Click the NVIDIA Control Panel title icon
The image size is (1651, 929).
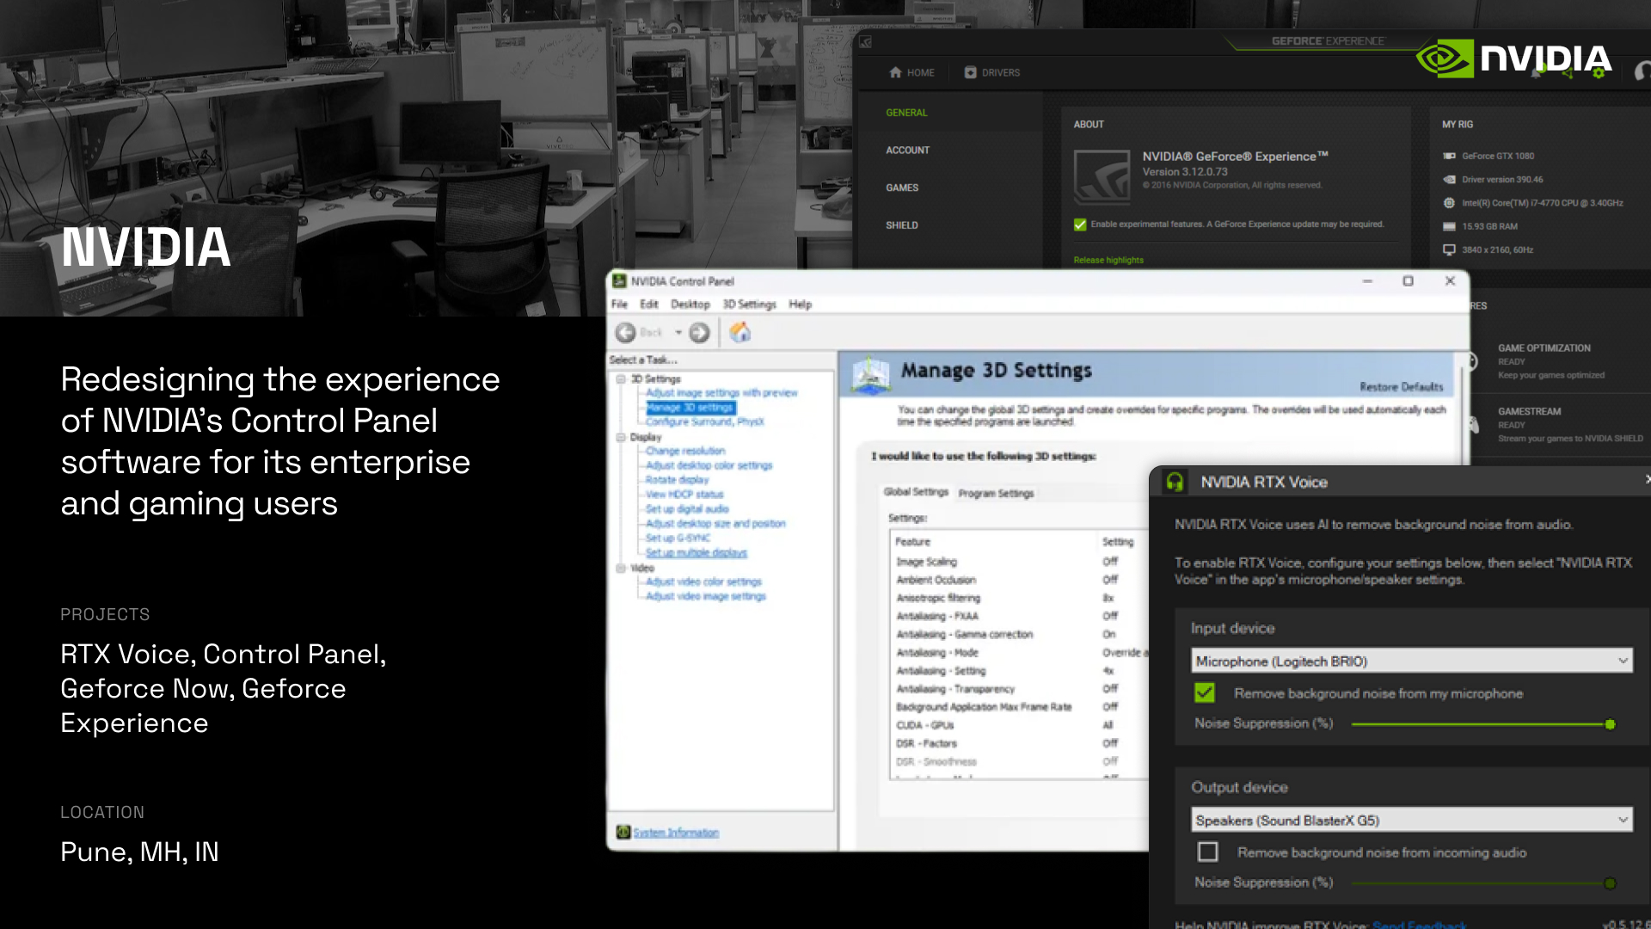click(619, 281)
